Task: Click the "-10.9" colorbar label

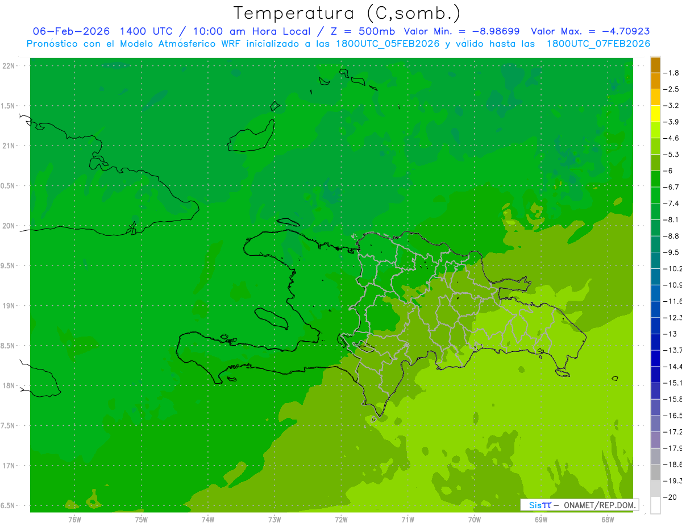Action: point(673,285)
